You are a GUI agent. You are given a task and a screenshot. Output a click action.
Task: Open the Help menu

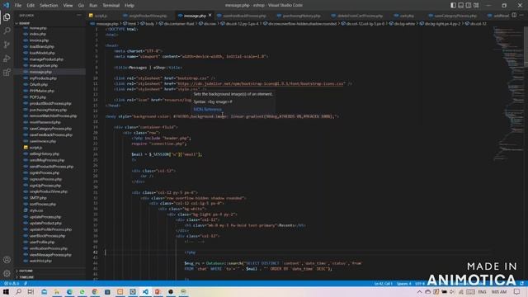pos(130,6)
